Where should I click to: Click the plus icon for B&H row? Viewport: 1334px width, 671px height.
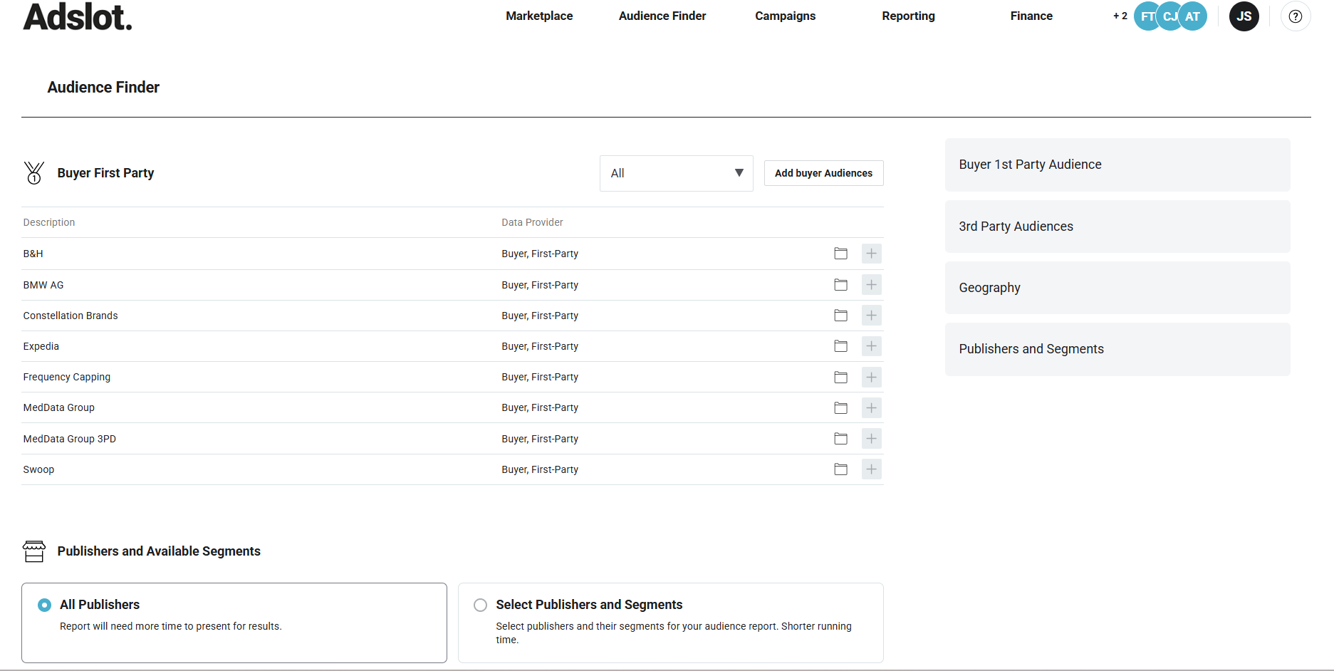click(871, 254)
